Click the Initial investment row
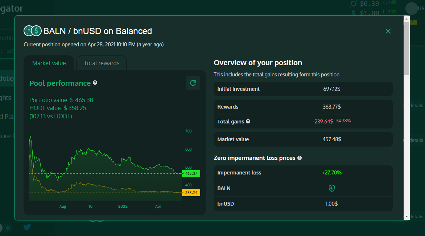 (303, 89)
